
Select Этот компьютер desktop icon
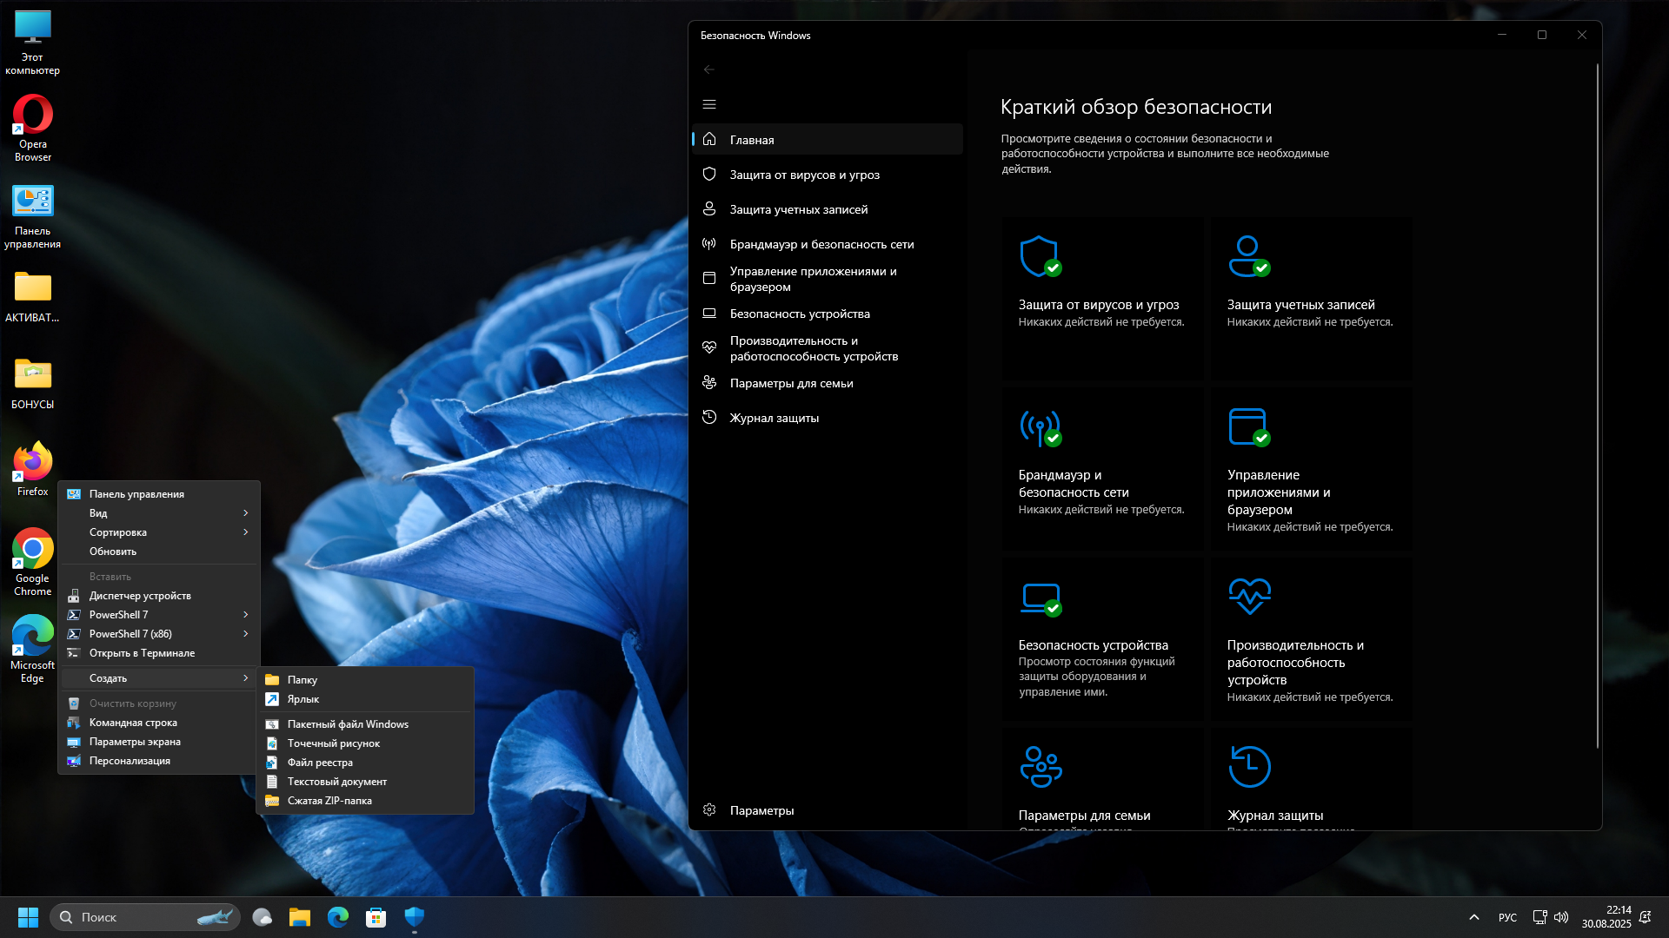[x=33, y=42]
